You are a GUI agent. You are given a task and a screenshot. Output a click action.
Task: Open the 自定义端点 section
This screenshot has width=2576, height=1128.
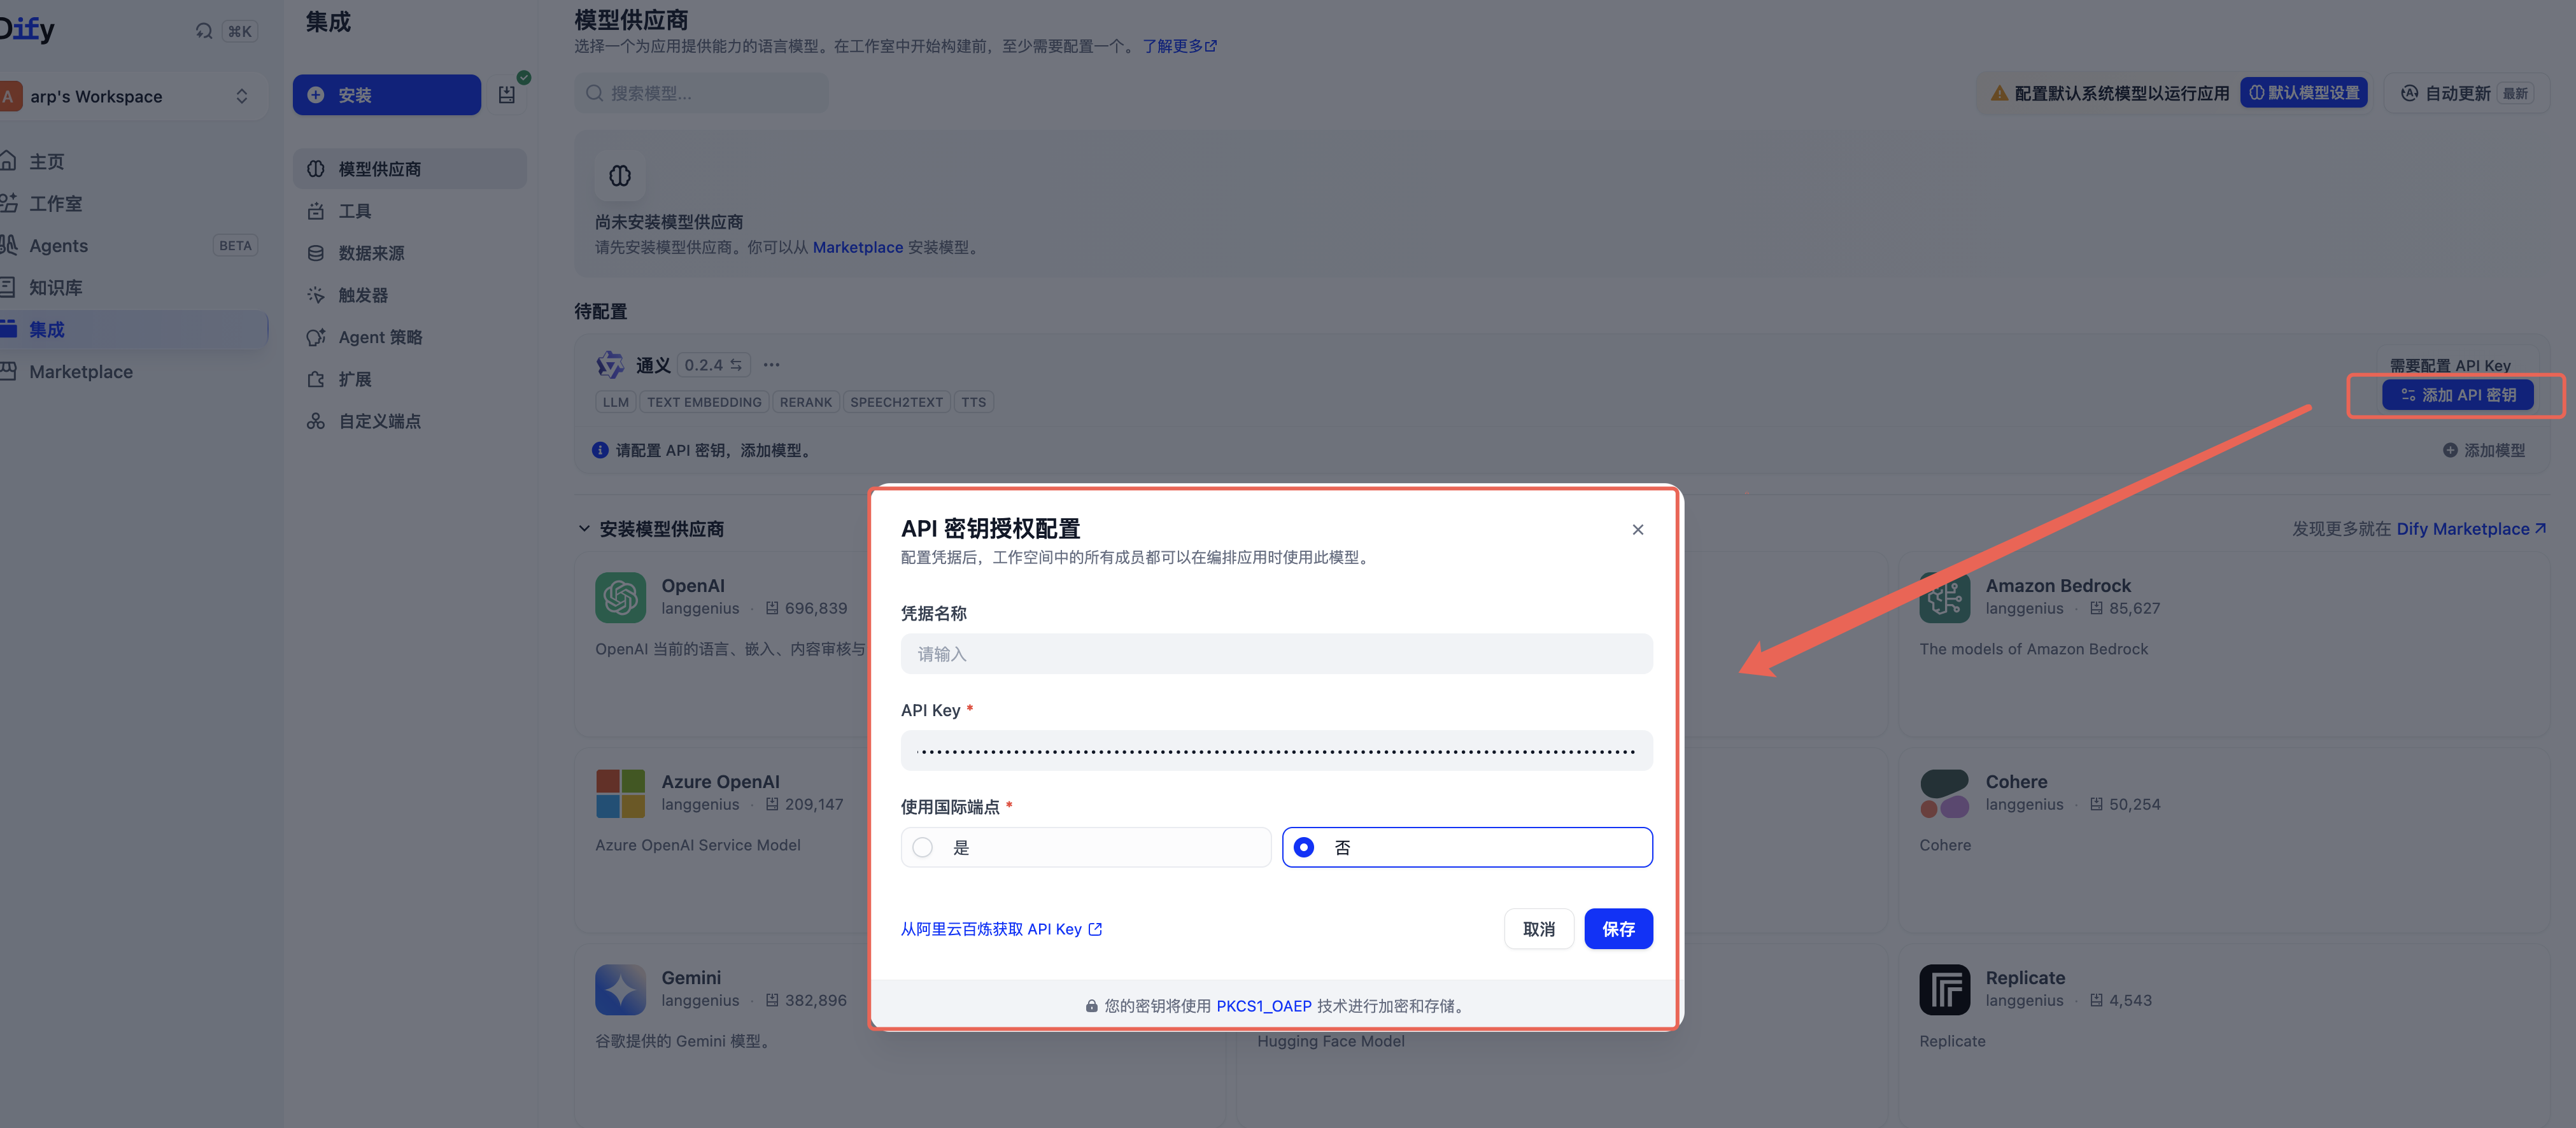[409, 421]
